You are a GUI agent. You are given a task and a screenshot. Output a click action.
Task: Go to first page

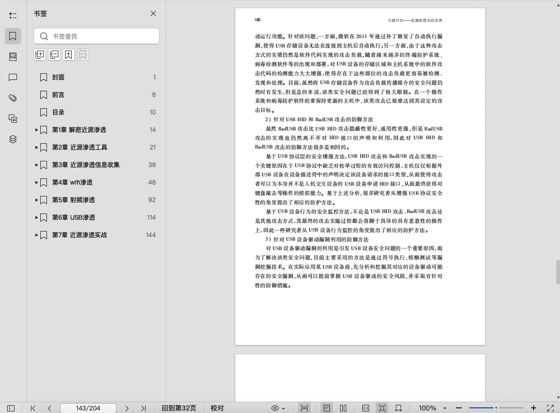[x=33, y=408]
